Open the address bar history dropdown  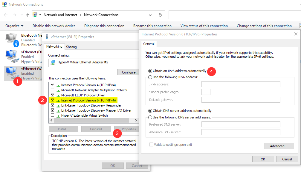[x=150, y=15]
